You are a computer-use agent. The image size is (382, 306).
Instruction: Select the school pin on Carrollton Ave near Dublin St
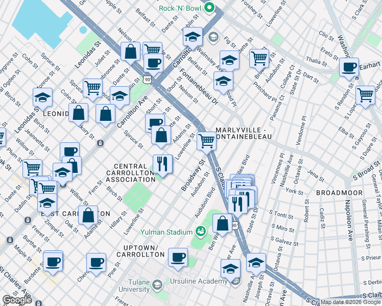coord(193,37)
